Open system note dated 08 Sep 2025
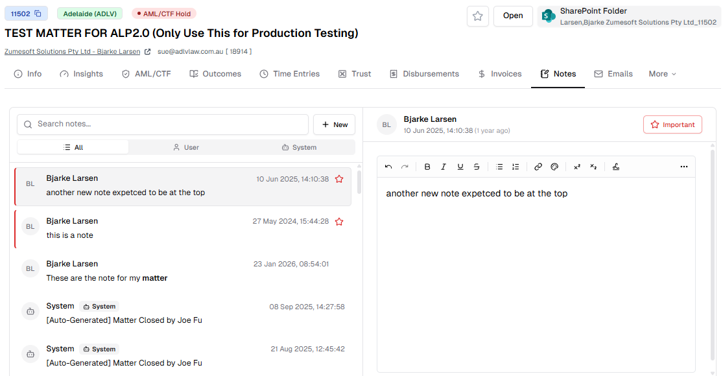 (183, 313)
